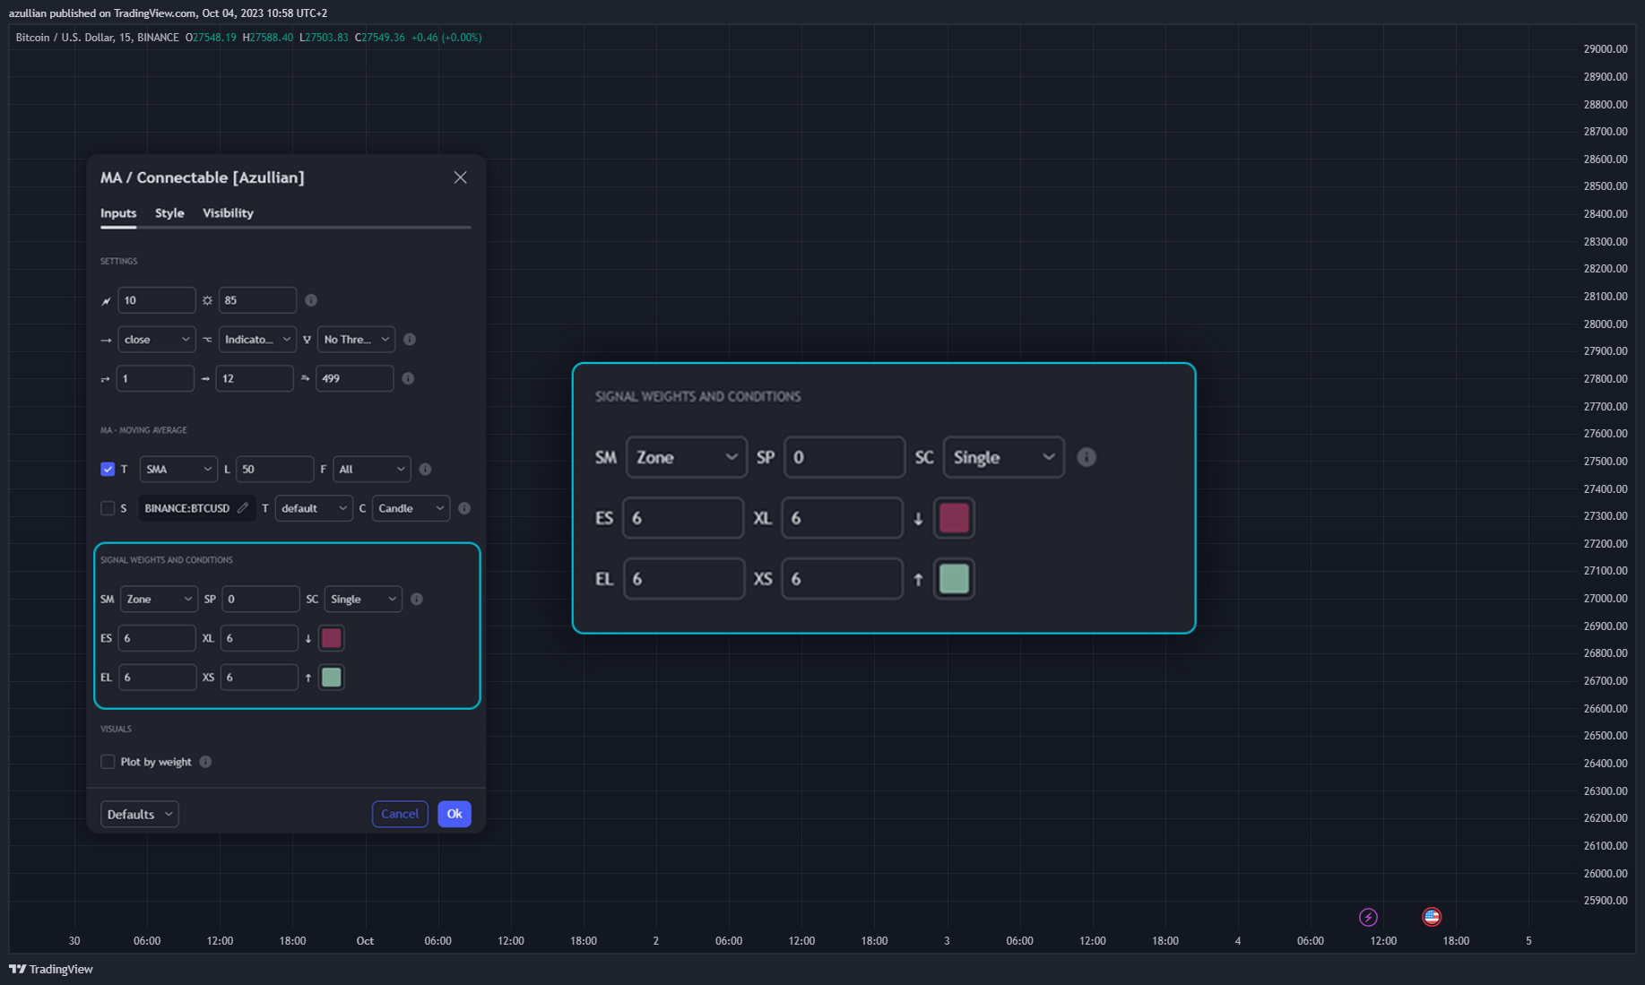Image resolution: width=1645 pixels, height=985 pixels.
Task: Open SM Zone dropdown in settings dialog
Action: [x=159, y=599]
